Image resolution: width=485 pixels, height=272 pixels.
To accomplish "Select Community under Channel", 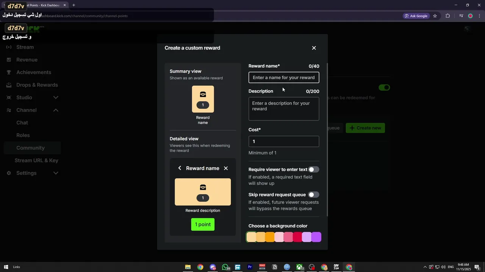I will click(x=32, y=148).
